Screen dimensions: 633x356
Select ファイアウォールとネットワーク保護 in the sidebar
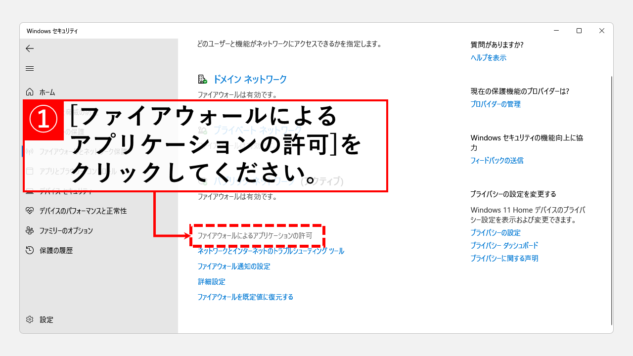[x=74, y=151]
